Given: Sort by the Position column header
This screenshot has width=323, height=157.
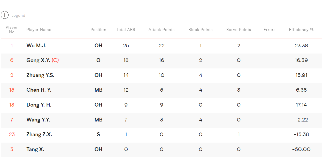Looking at the screenshot, I should pos(98,30).
